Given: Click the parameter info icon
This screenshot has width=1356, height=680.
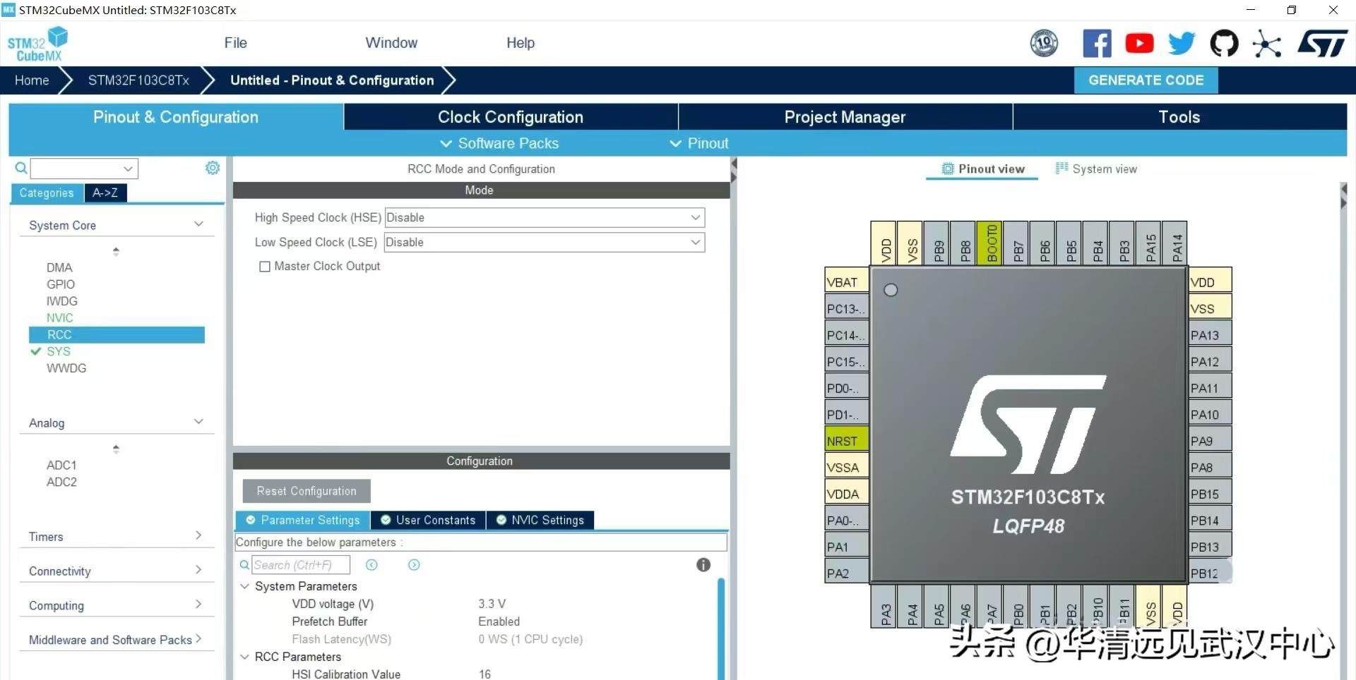Looking at the screenshot, I should [x=703, y=564].
